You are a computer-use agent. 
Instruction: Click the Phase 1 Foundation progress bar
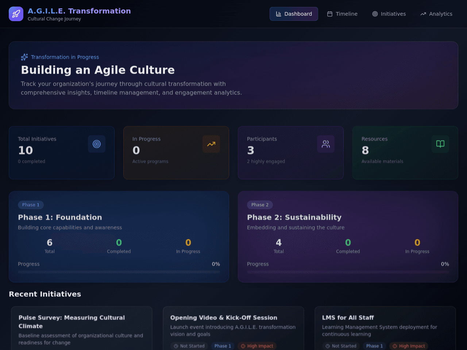119,272
